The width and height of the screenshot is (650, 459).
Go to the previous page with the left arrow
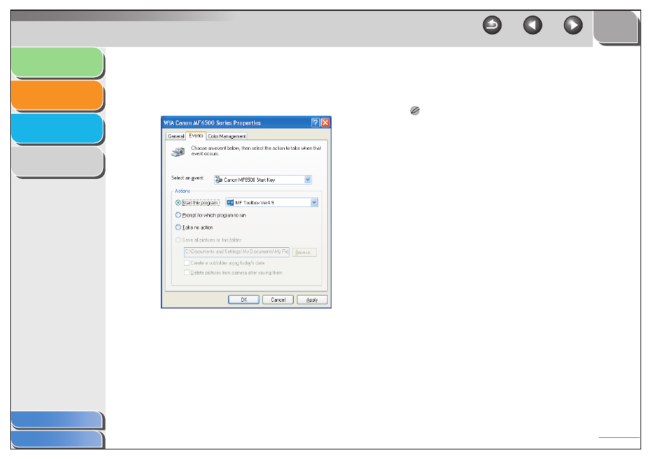point(533,25)
